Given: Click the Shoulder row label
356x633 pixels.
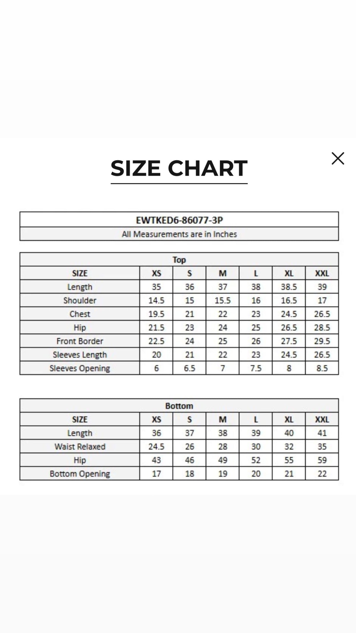Looking at the screenshot, I should 80,300.
